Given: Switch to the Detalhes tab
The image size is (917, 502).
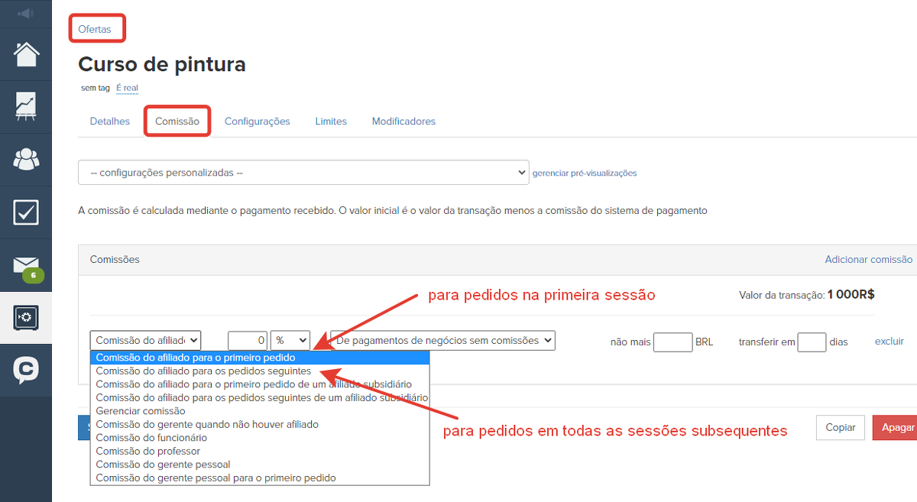Looking at the screenshot, I should (x=110, y=121).
